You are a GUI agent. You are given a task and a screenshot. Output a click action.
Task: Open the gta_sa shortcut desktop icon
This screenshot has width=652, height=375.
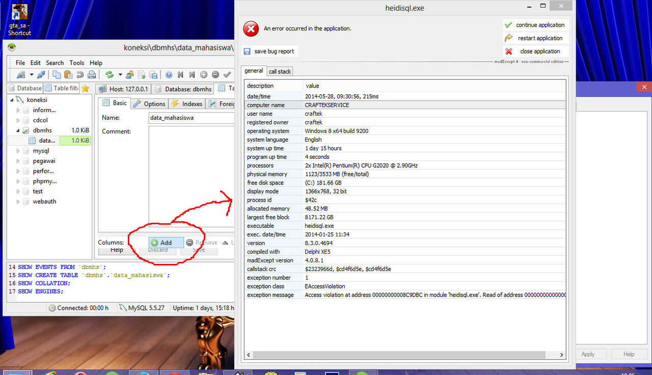19,19
